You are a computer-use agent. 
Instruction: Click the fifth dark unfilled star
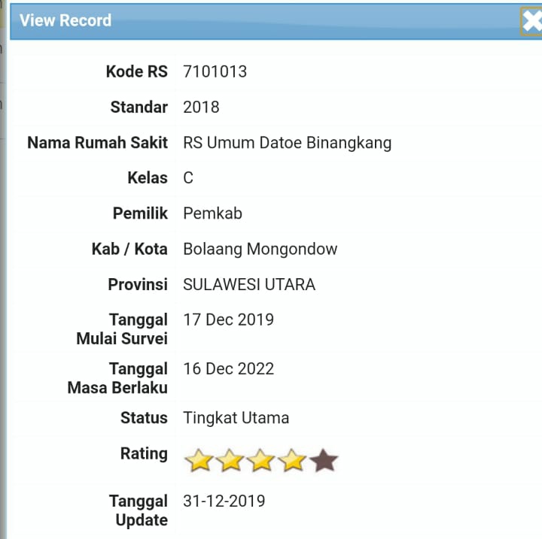tap(324, 460)
